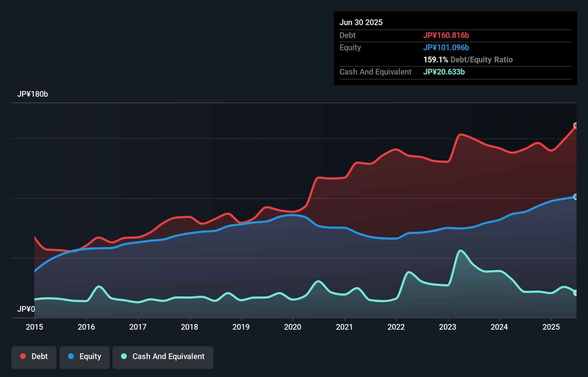Click the JP¥0 y-axis label

point(26,309)
